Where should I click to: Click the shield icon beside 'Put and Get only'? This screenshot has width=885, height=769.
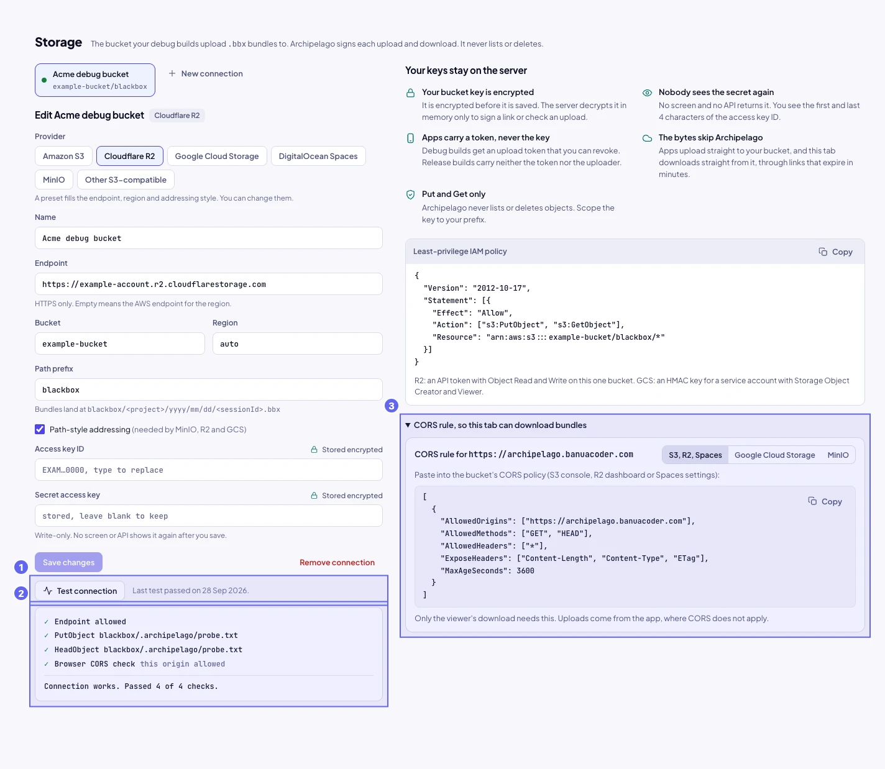(410, 194)
